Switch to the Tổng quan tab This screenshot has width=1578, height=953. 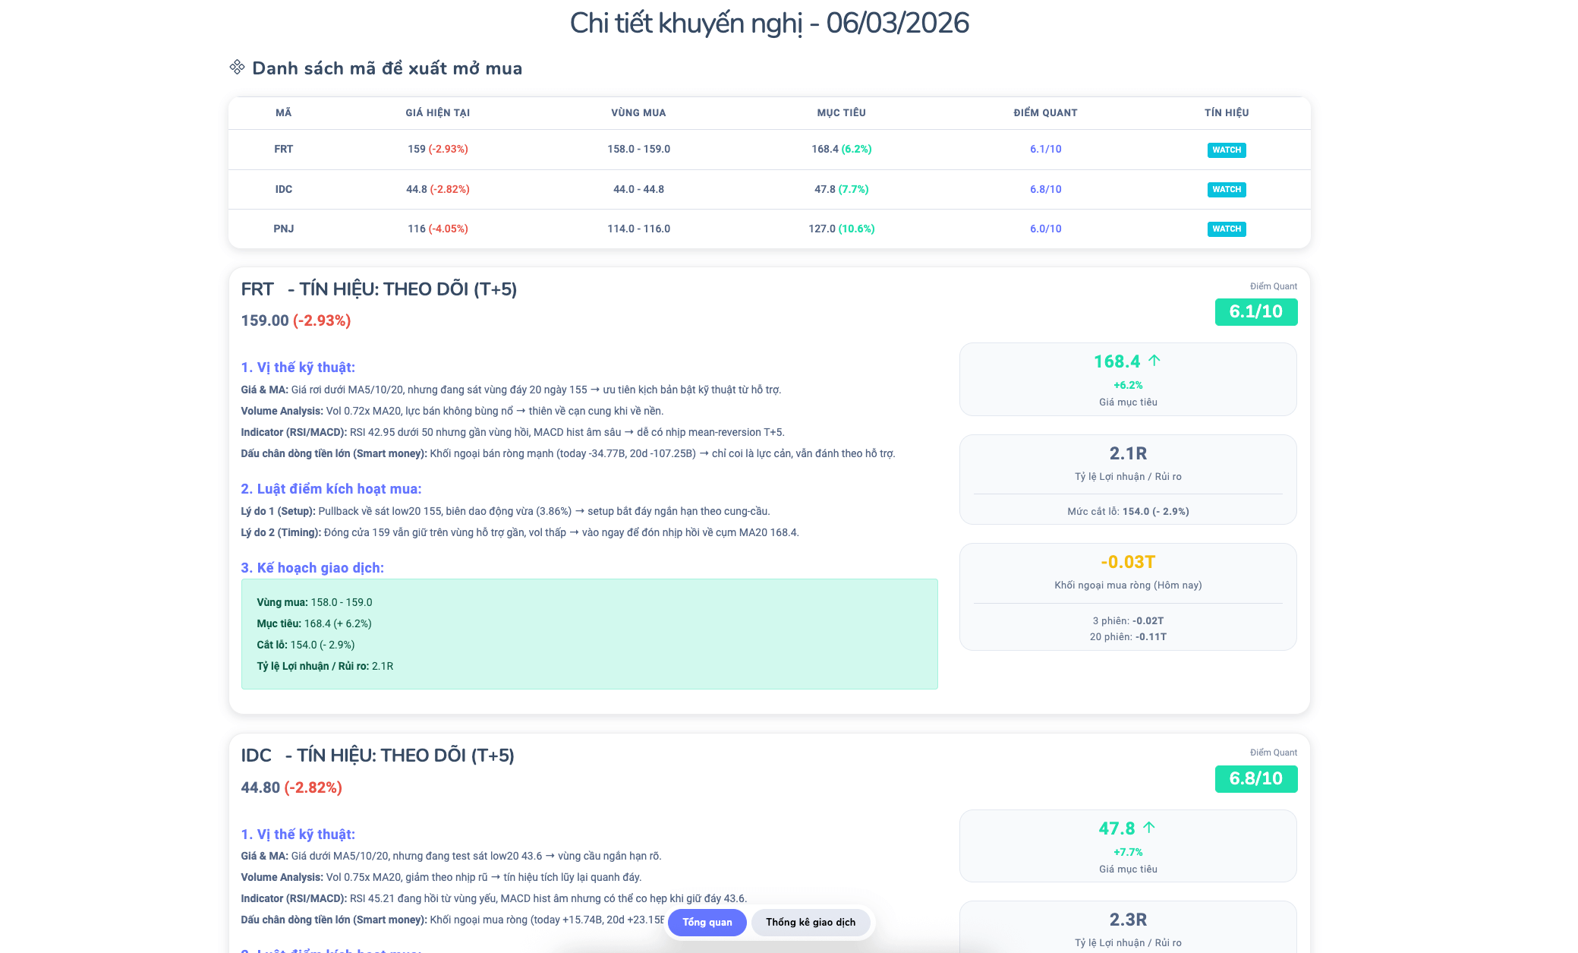point(707,922)
